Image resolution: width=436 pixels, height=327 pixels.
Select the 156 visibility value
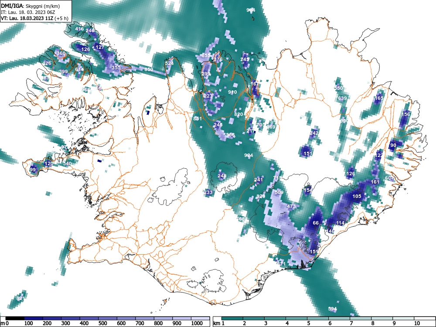click(x=406, y=114)
